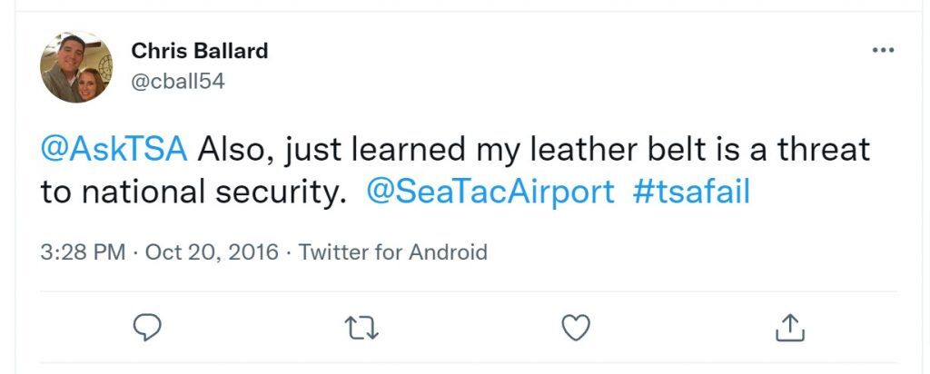The image size is (930, 374).
Task: Open the three-dot more options menu
Action: pyautogui.click(x=883, y=50)
